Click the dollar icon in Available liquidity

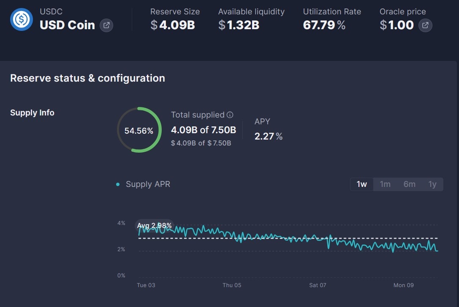pos(222,25)
